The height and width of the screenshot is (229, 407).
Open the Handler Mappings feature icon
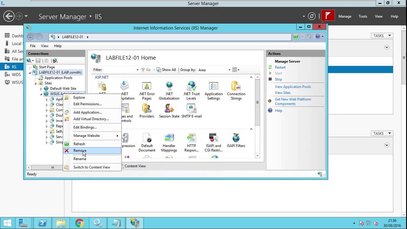click(169, 142)
